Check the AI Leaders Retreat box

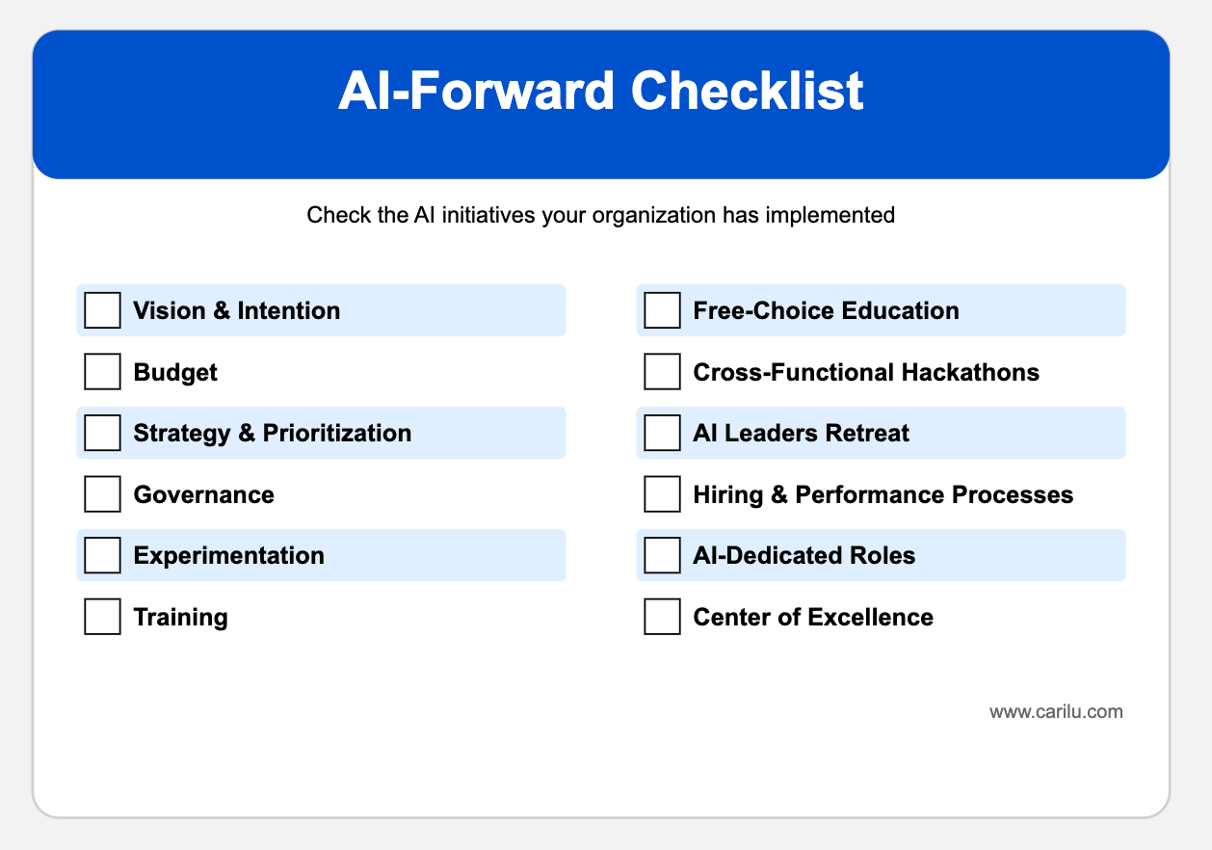pyautogui.click(x=662, y=433)
